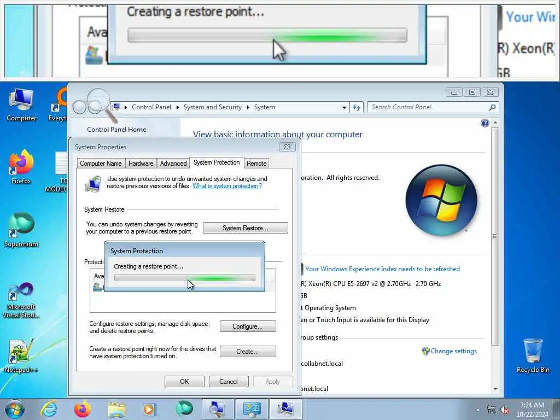Launch Notepad++ from the desktop
Viewport: 560px width, 420px height.
click(x=21, y=355)
